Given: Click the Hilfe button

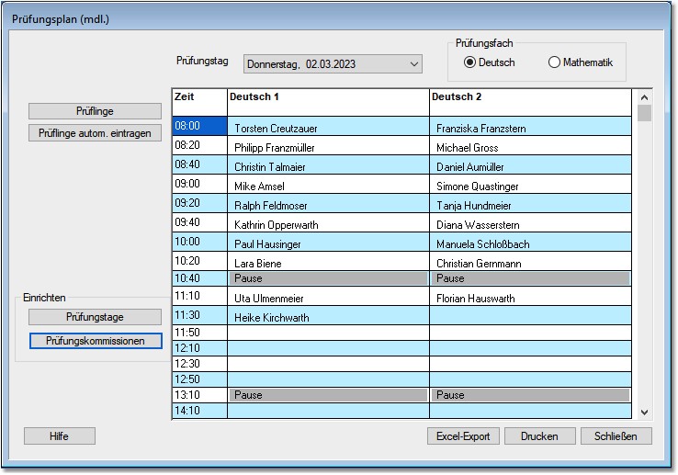Looking at the screenshot, I should click(60, 436).
